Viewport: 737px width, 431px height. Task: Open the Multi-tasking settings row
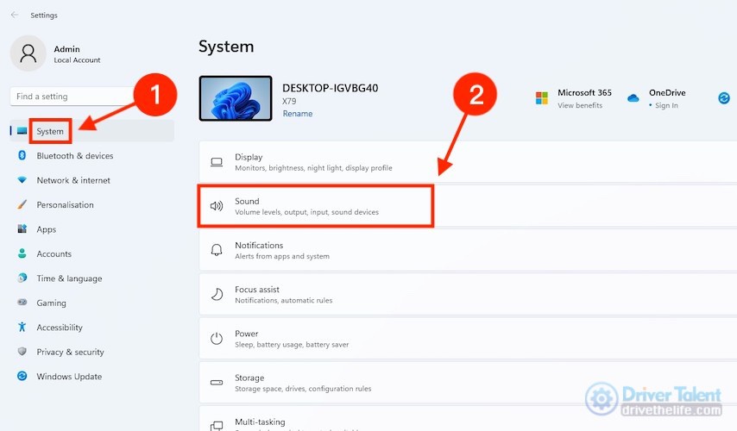(x=468, y=419)
